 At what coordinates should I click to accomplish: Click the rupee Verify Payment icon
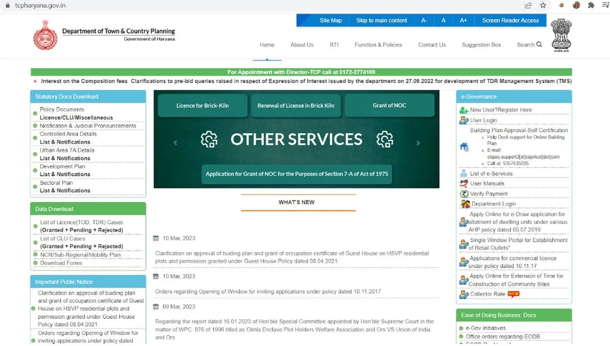[464, 194]
